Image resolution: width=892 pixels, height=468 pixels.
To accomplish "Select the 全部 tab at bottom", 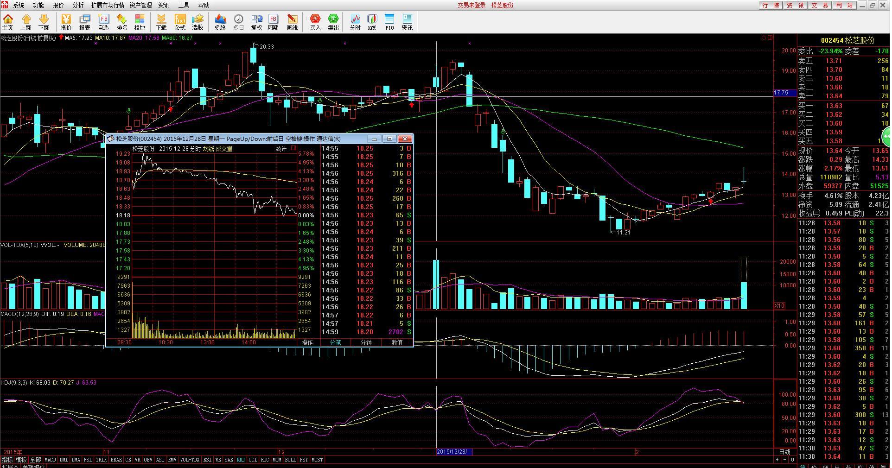I will (36, 460).
